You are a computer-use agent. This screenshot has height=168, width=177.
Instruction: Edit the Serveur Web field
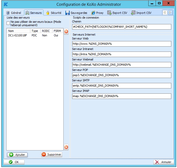click(122, 44)
